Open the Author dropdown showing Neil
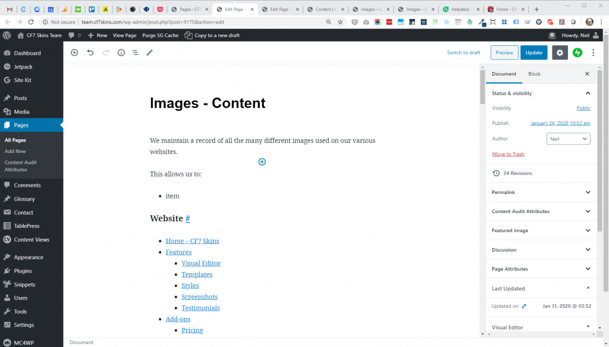609x347 pixels. point(568,139)
